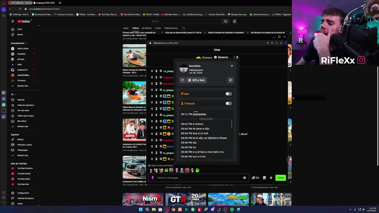Expand Mostrar más under subscriptions list
379x213 pixels.
23,86
